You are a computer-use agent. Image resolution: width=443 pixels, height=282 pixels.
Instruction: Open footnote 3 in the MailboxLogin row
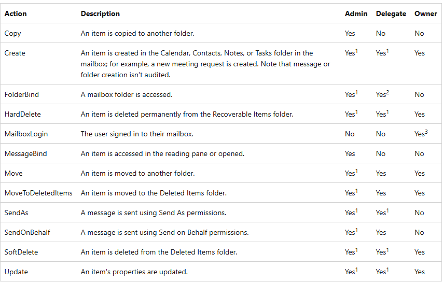pos(427,131)
